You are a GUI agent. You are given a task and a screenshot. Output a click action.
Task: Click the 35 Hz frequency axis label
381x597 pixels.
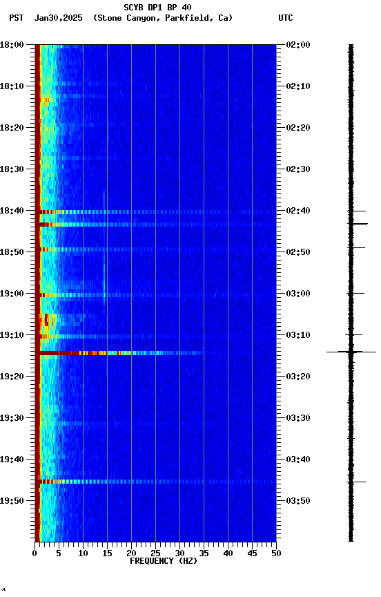coord(204,553)
